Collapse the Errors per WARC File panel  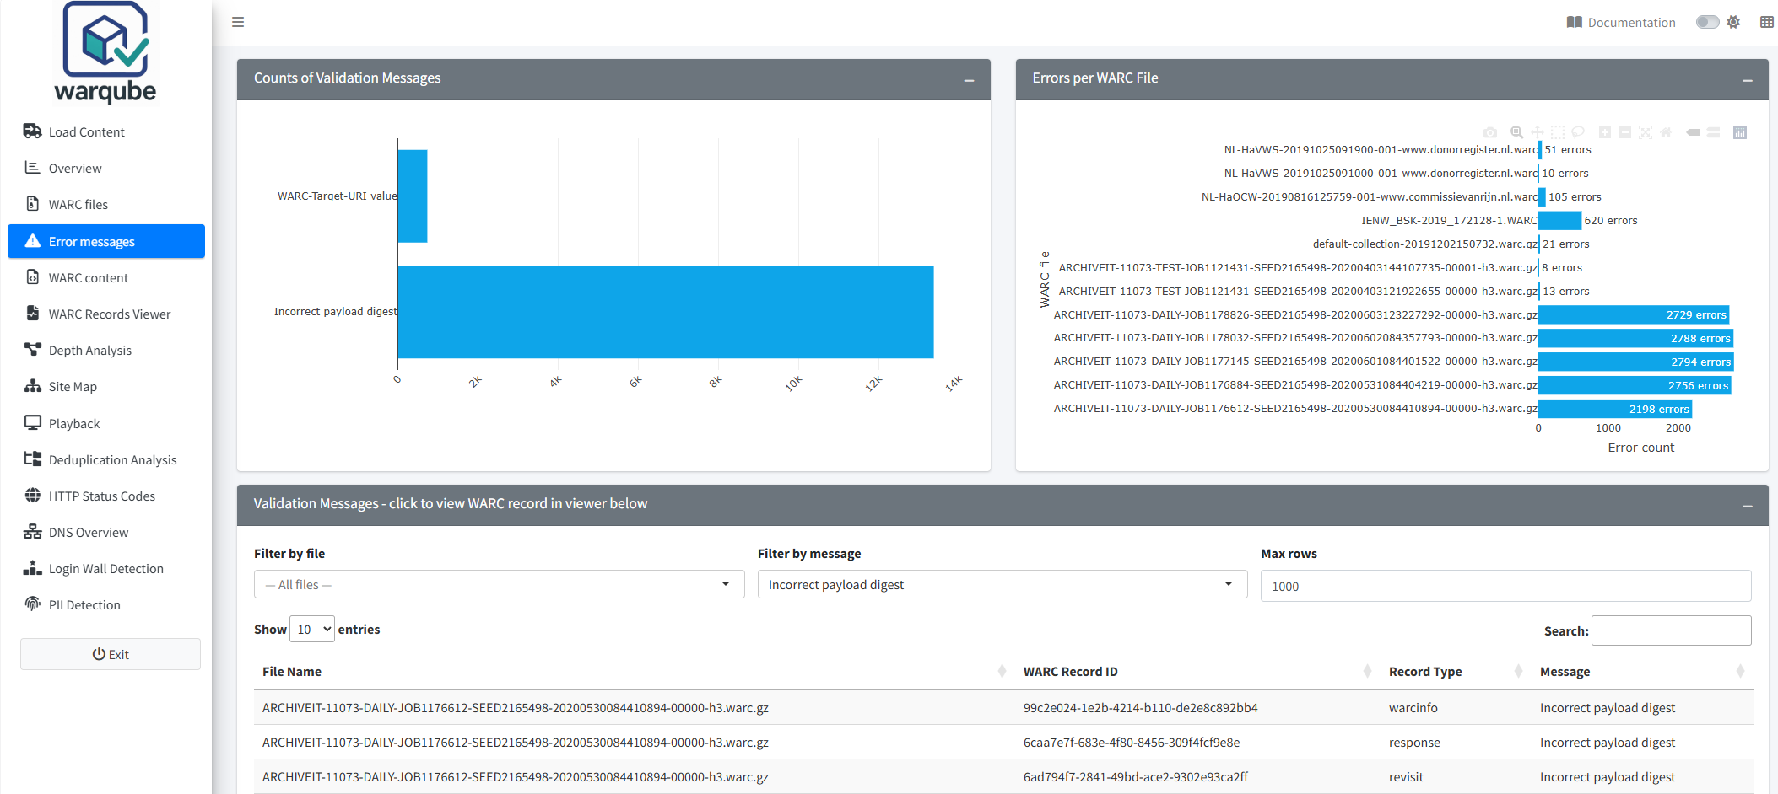point(1748,80)
